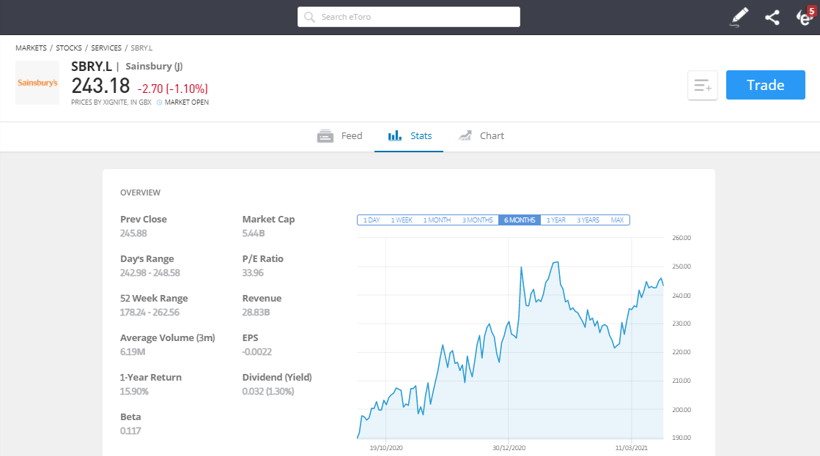
Task: Set chart range to 1 MONTH
Action: (437, 220)
